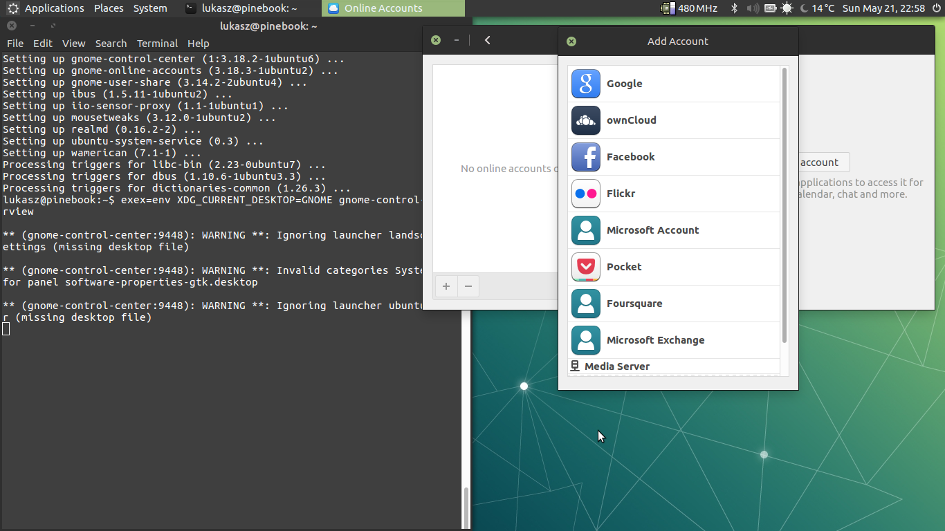Click the Pocket account icon
945x531 pixels.
click(x=585, y=267)
